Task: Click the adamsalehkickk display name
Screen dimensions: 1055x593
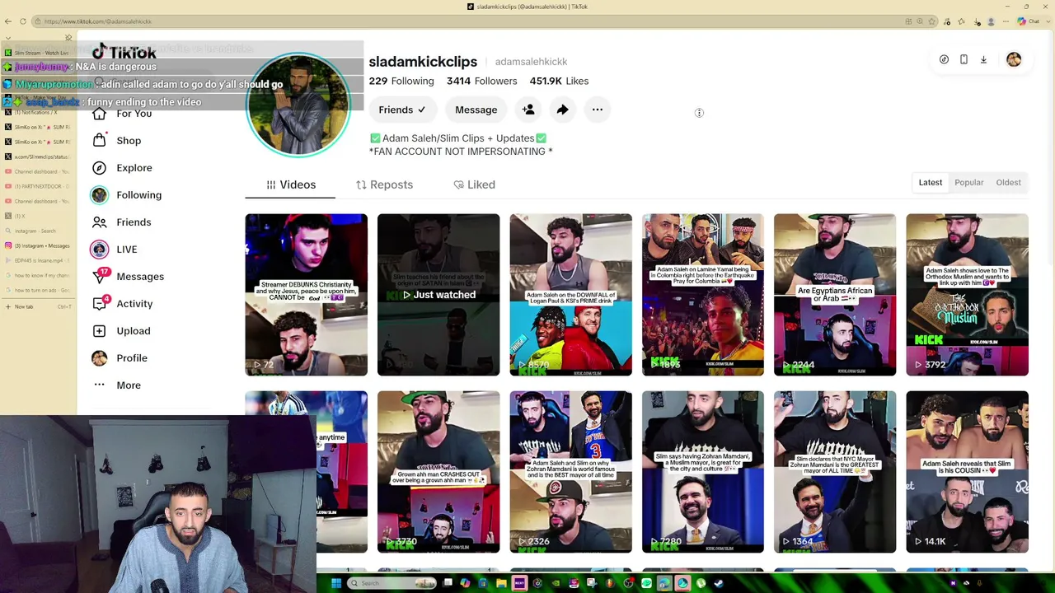Action: click(531, 62)
